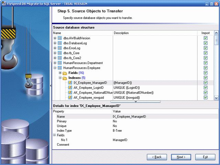The width and height of the screenshot is (220, 165).
Task: Click the dbo.tb_Core table icon
Action: [x=59, y=53]
